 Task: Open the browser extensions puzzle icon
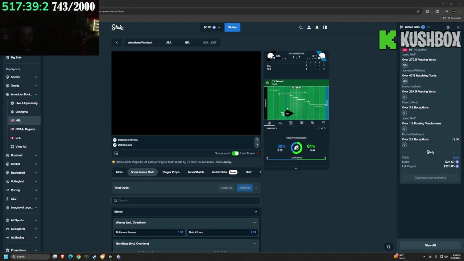(x=427, y=11)
